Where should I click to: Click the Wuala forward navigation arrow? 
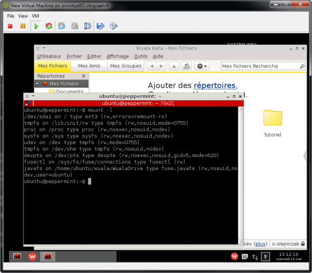(x=161, y=66)
